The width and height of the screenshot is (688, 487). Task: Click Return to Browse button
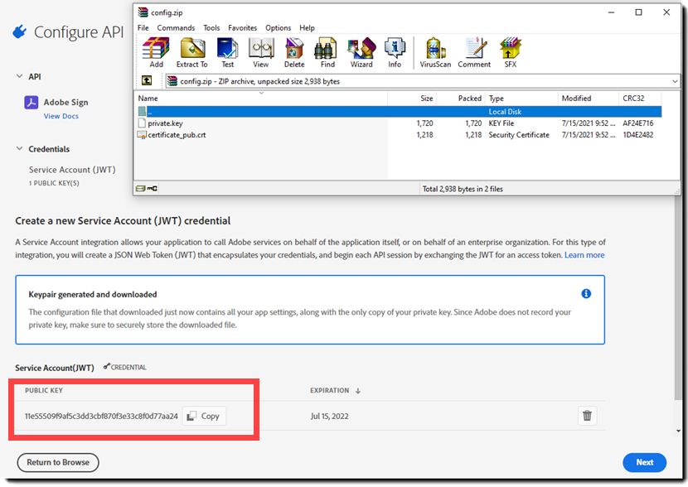pyautogui.click(x=58, y=462)
